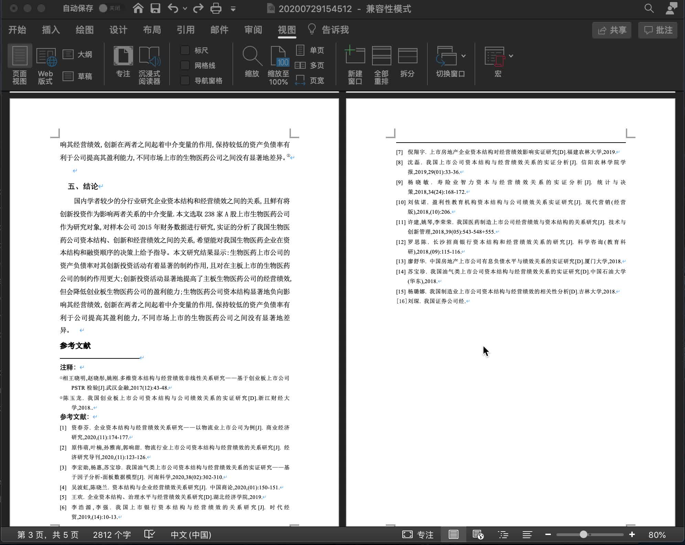Click the zoom slider handle

pos(583,534)
